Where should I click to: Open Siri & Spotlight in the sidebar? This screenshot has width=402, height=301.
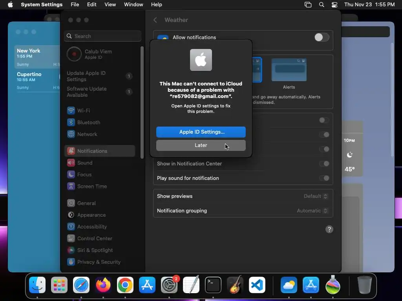point(100,250)
